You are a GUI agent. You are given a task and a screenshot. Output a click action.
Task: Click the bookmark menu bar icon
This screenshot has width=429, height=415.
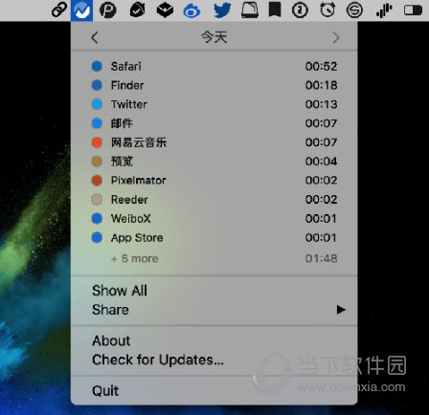pos(275,11)
